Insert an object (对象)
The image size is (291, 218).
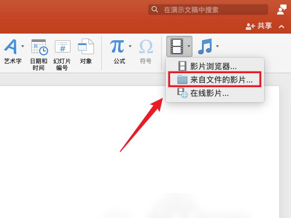86,51
